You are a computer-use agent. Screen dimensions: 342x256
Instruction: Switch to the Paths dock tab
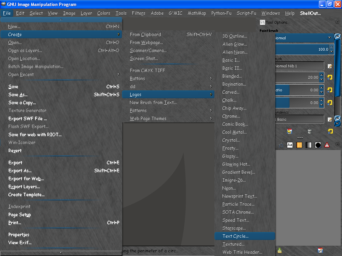[281, 145]
